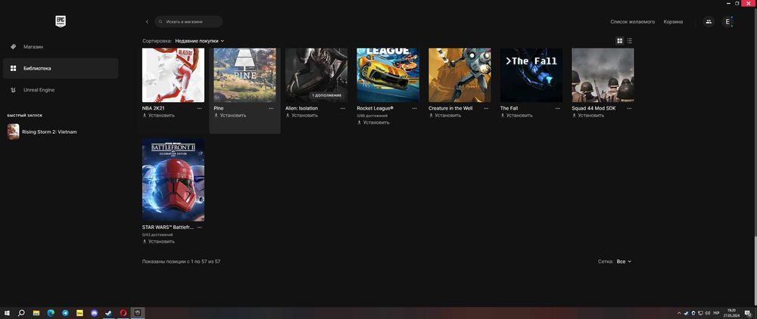
Task: Install NBA 2K21 via Установить
Action: (159, 116)
